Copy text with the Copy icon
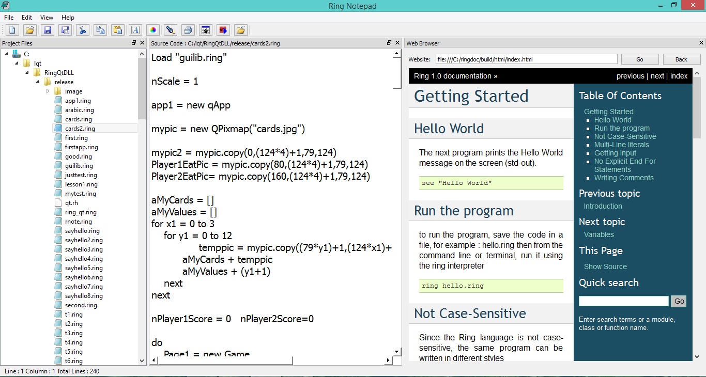 [x=100, y=30]
